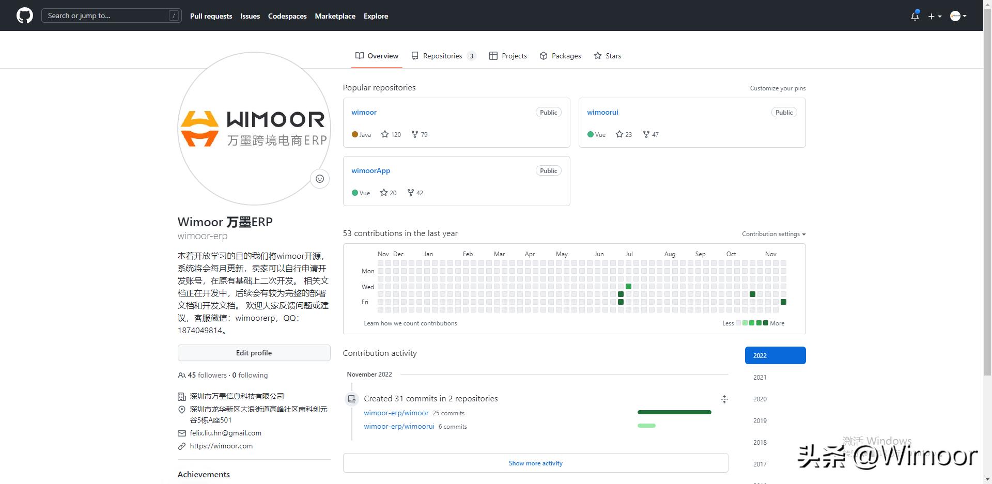Click the fork count 42 on wimoorApp

click(415, 193)
